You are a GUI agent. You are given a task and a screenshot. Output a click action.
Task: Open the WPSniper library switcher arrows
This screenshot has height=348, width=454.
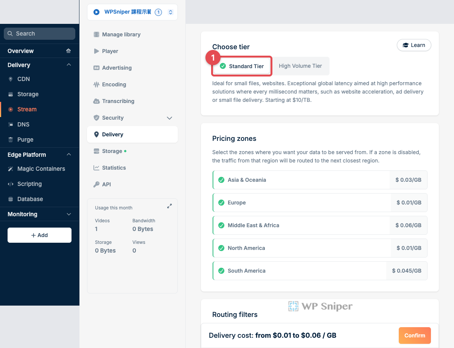(x=171, y=12)
